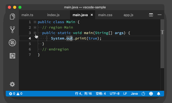Click the thumbs-up icon in status bar

[x=143, y=94]
